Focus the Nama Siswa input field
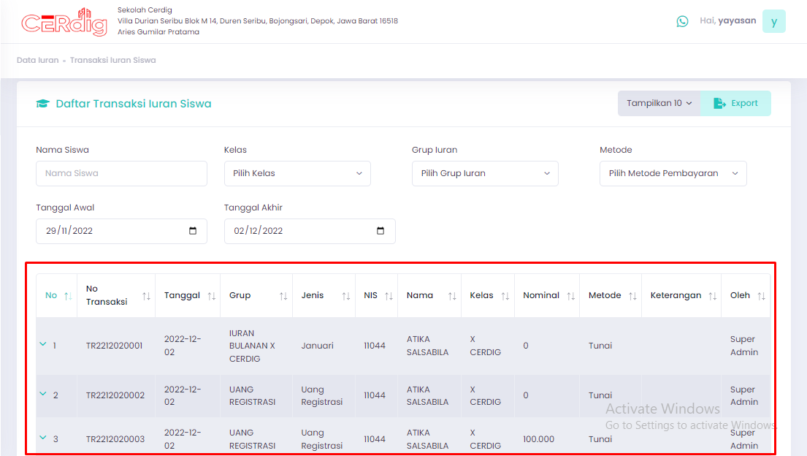This screenshot has width=807, height=456. pos(121,174)
